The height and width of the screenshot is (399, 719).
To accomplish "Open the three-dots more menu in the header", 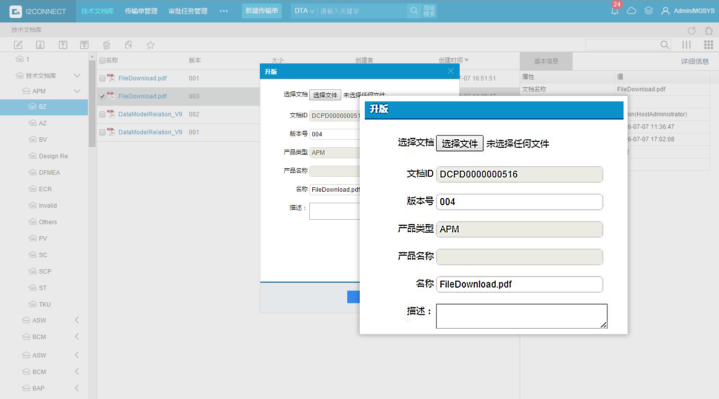I will click(224, 11).
